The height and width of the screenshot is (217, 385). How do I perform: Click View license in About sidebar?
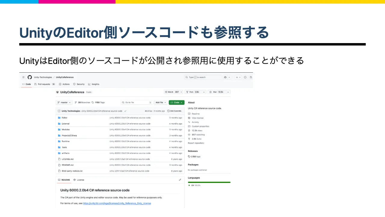point(196,118)
